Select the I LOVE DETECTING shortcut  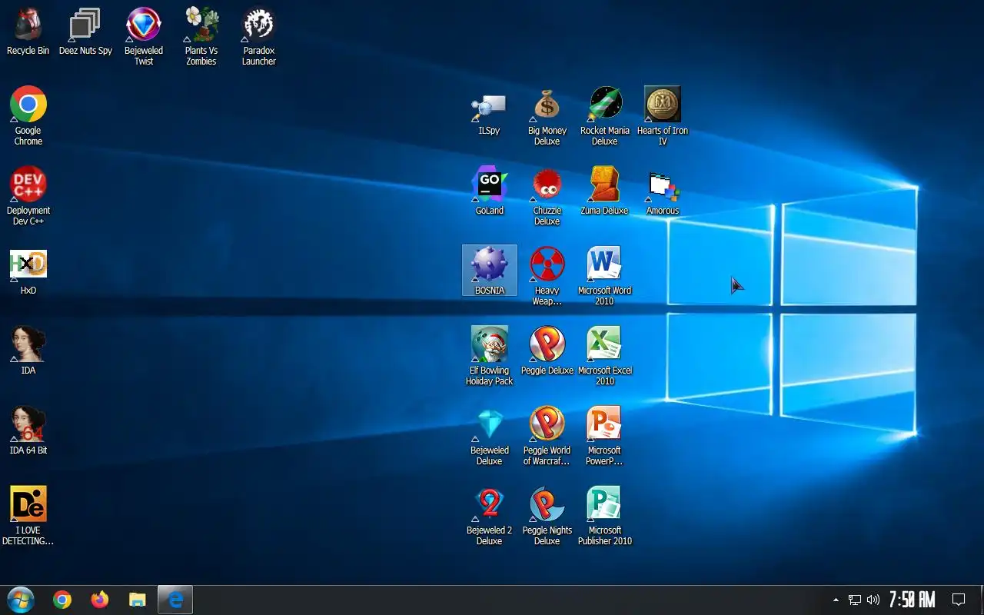coord(28,516)
